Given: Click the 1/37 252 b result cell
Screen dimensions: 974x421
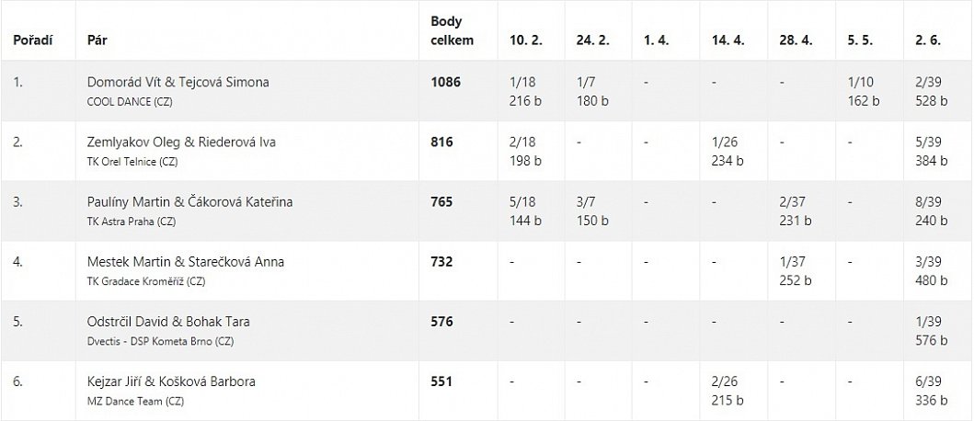Looking at the screenshot, I should tap(796, 271).
